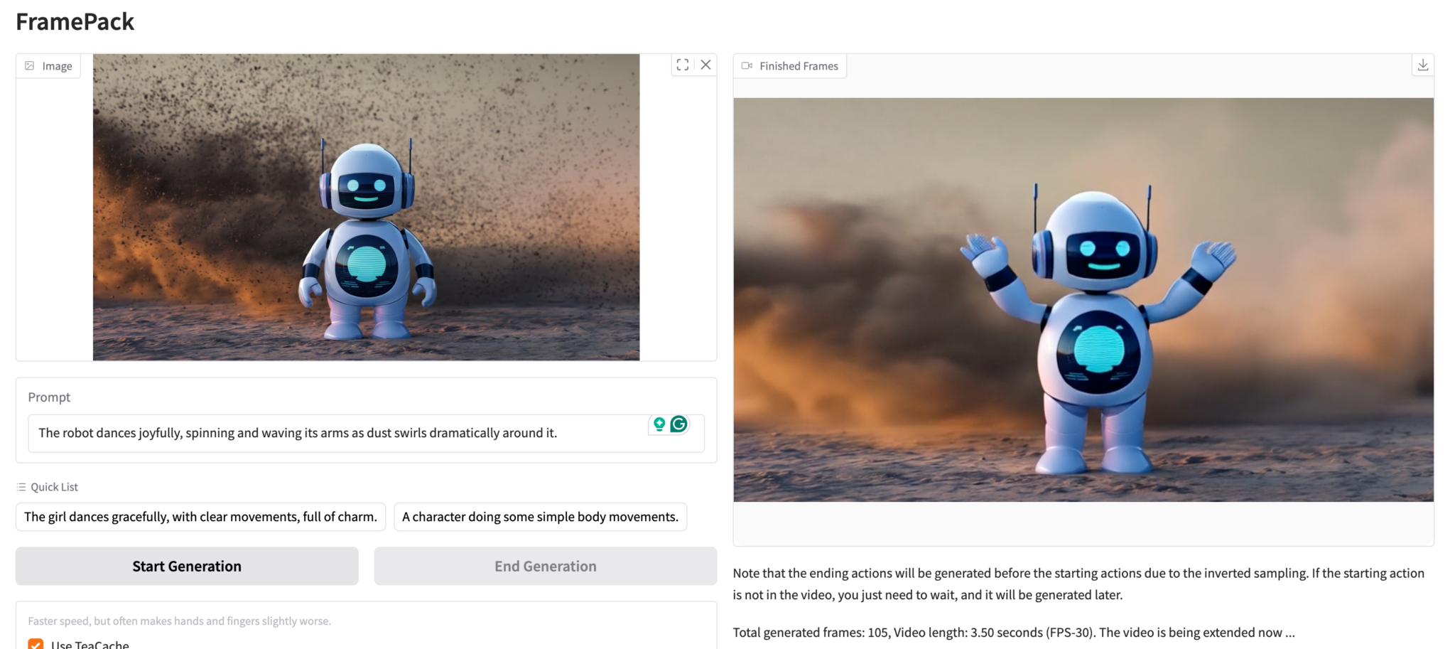Click the Grammarly icon in prompt
Viewport: 1455px width, 649px height.
click(x=679, y=424)
